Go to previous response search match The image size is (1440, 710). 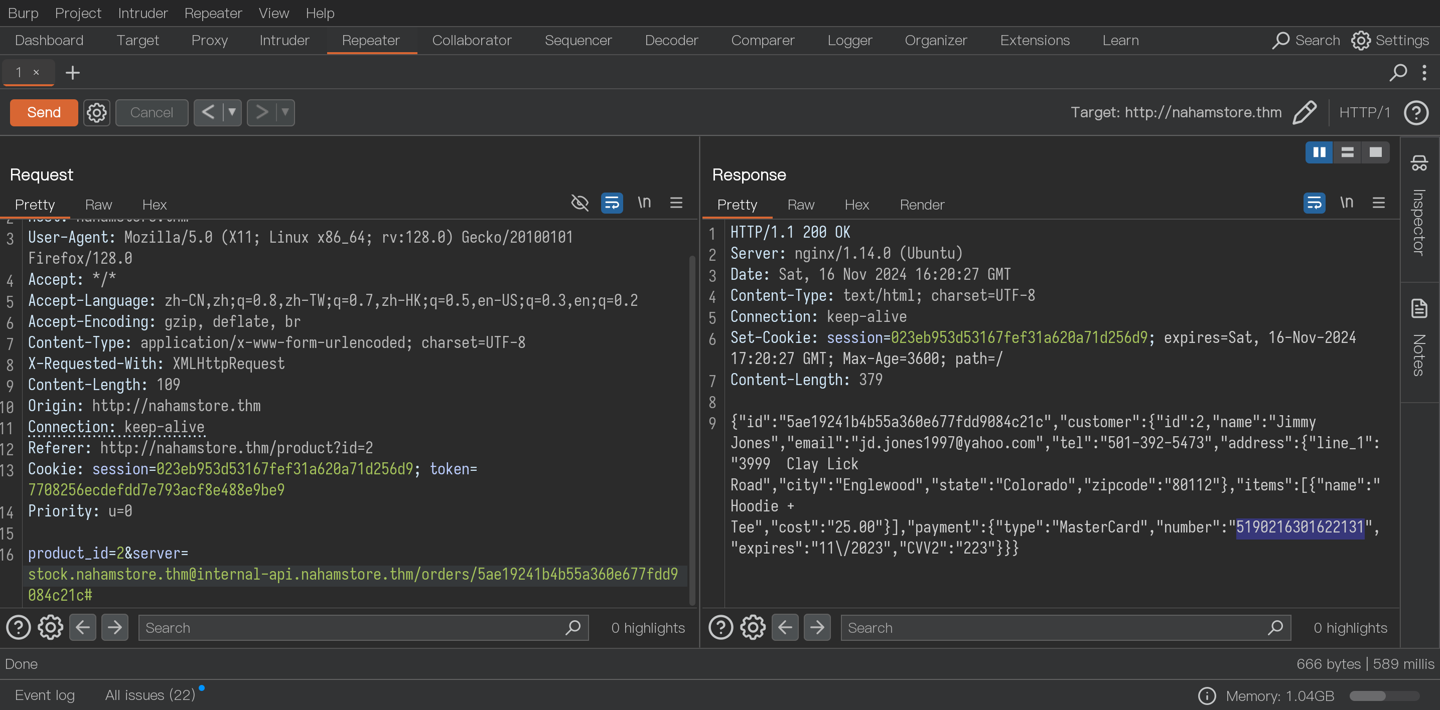point(785,627)
